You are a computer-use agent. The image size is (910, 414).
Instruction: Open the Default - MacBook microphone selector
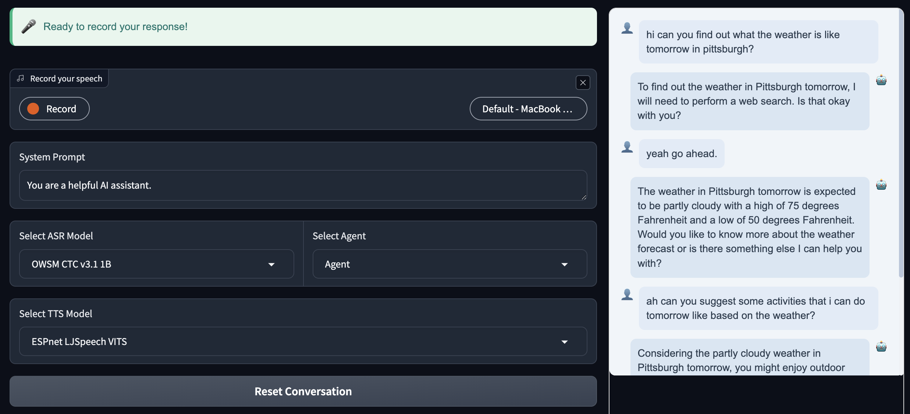(528, 109)
